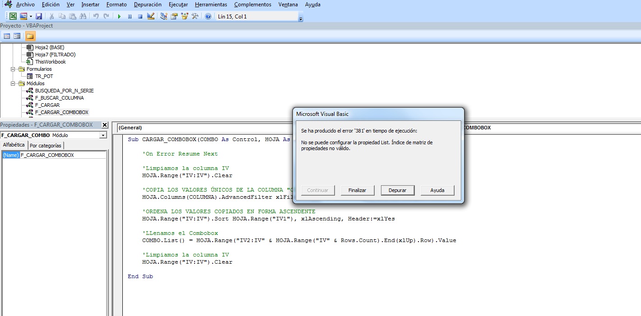The width and height of the screenshot is (641, 316).
Task: Toggle Folders view in Project panel
Action: tap(30, 36)
